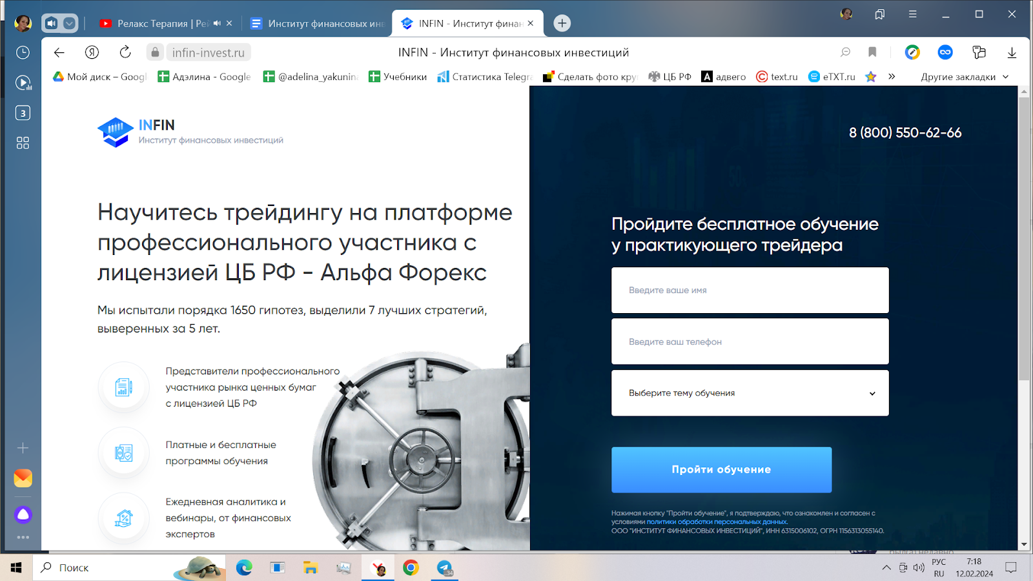Open sidebar three-dots settings
The image size is (1033, 581).
coord(23,537)
